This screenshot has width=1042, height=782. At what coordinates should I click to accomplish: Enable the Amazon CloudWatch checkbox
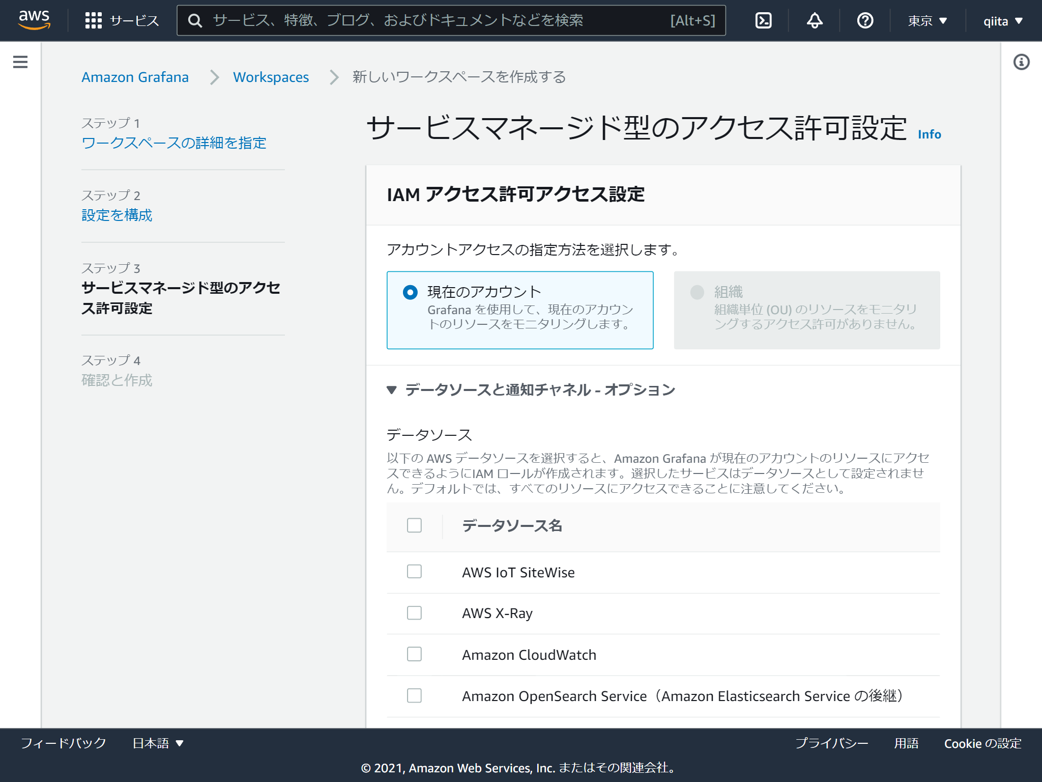pos(414,654)
